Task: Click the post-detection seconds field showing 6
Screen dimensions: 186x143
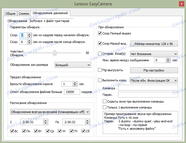Action: click(x=23, y=42)
